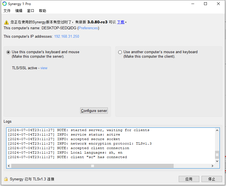This screenshot has width=226, height=186.
Task: Click log line 'Local languages: zh, en'
Action: [65, 153]
